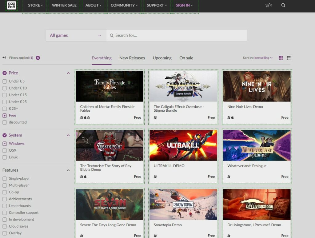Check the Leaderboards feature filter
Image resolution: width=315 pixels, height=238 pixels.
click(5, 206)
